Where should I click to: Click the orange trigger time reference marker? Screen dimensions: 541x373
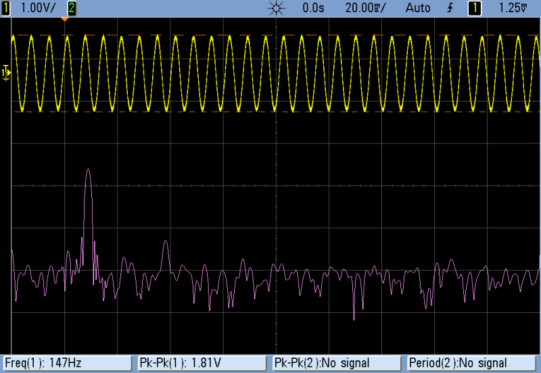click(x=65, y=18)
